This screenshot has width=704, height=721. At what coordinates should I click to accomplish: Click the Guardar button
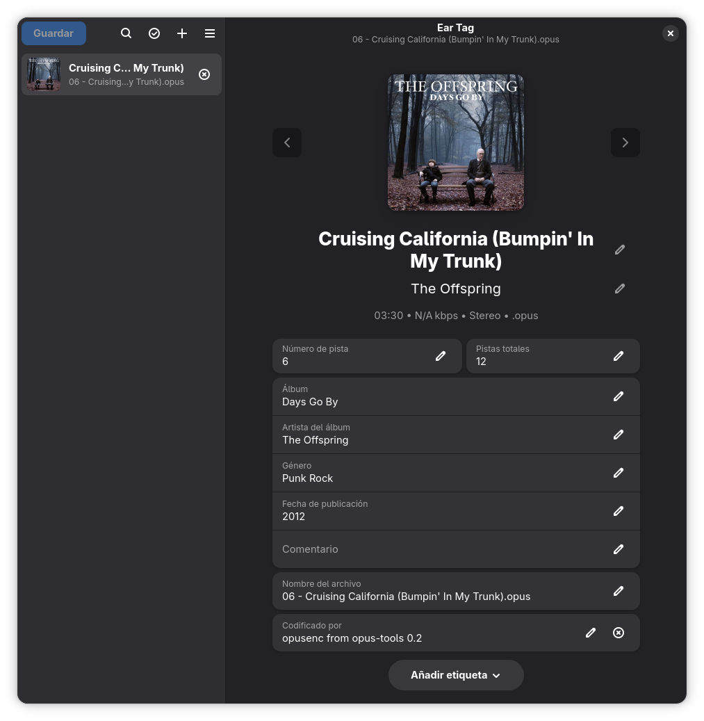[x=54, y=33]
